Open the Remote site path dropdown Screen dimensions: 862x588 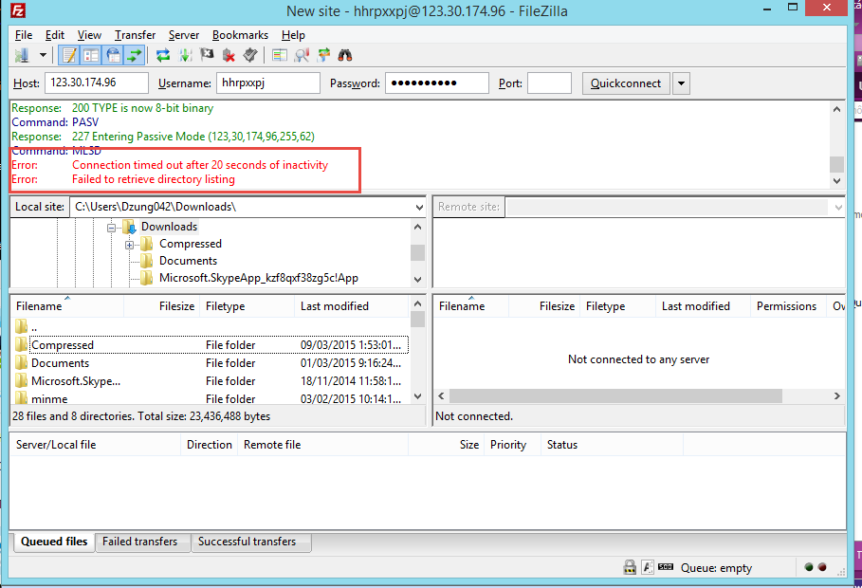[x=838, y=208]
